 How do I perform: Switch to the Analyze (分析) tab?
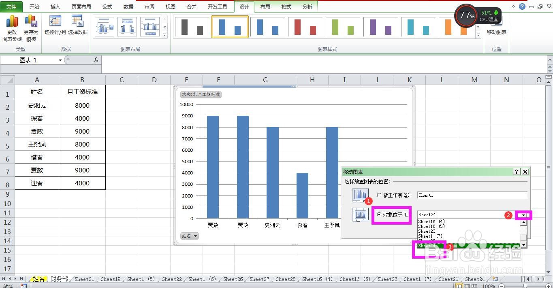tap(307, 6)
